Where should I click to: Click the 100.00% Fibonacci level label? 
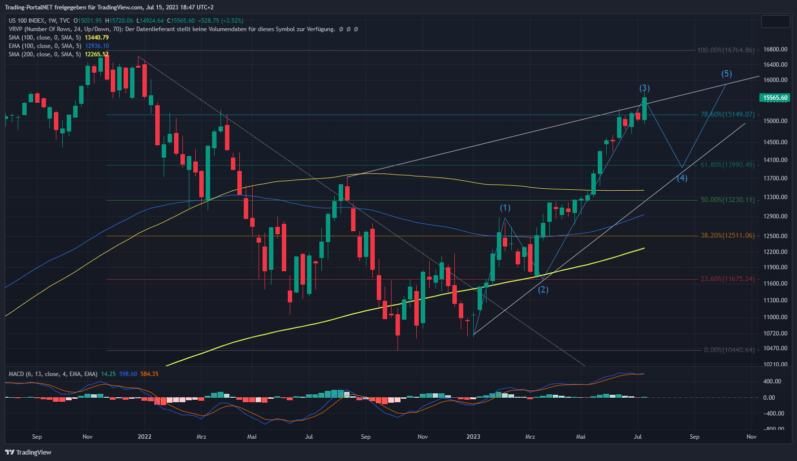[725, 50]
